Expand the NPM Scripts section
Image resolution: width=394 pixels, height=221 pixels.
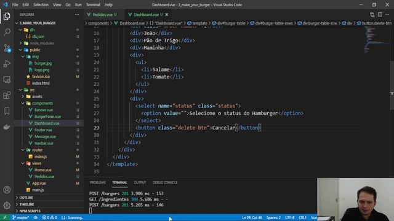coord(30,211)
